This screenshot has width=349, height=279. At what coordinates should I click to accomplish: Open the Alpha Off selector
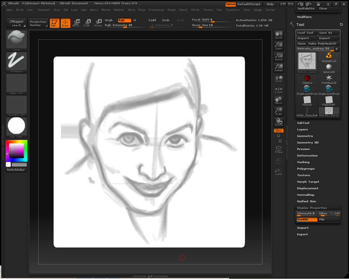16,84
